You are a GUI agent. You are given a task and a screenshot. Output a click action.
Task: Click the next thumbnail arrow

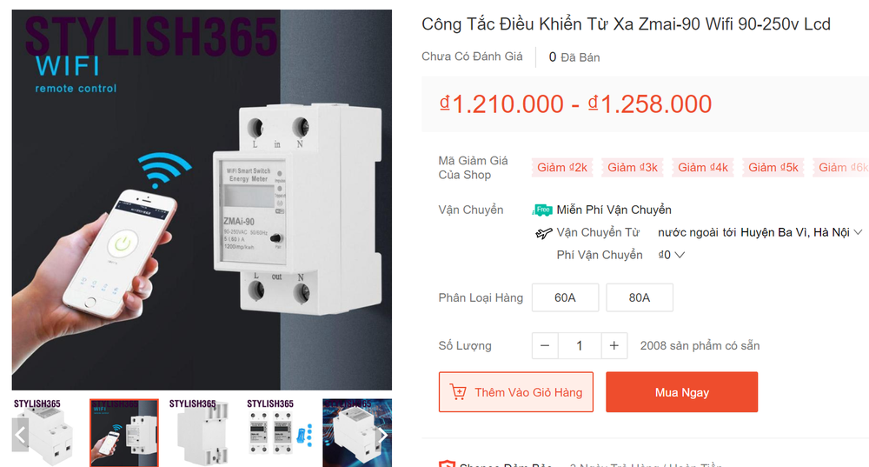pos(383,435)
